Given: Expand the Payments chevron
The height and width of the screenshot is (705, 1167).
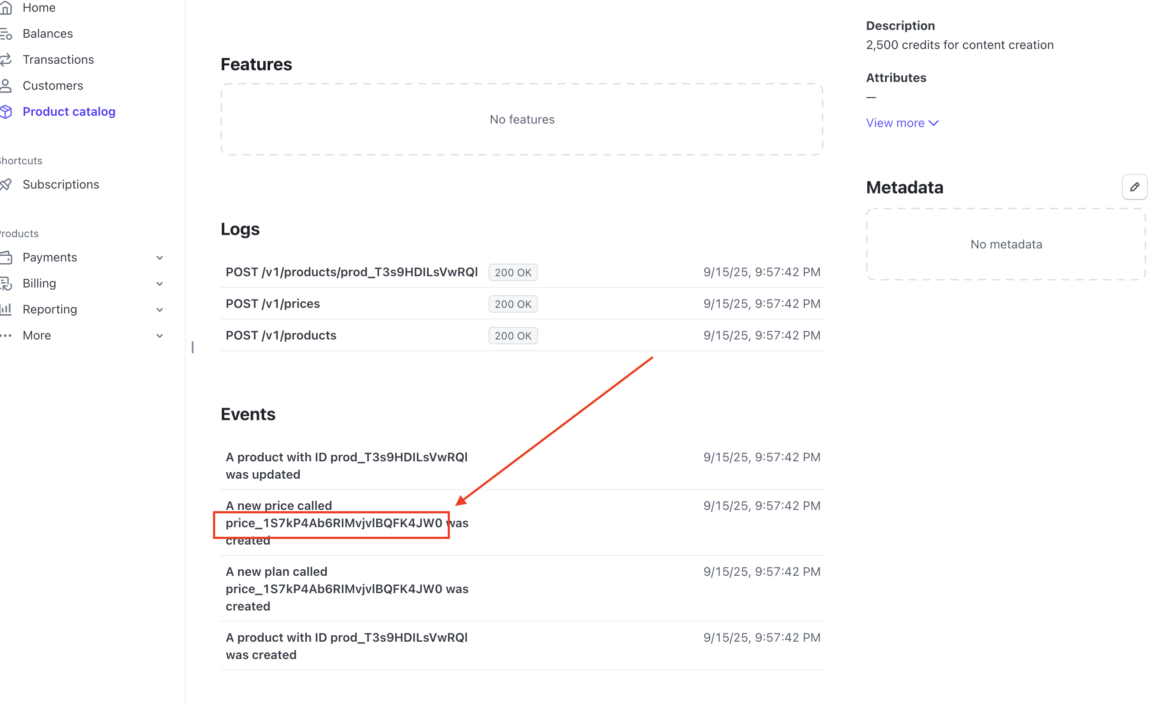Looking at the screenshot, I should [x=160, y=258].
